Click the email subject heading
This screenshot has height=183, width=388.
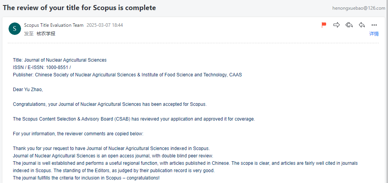pos(79,8)
